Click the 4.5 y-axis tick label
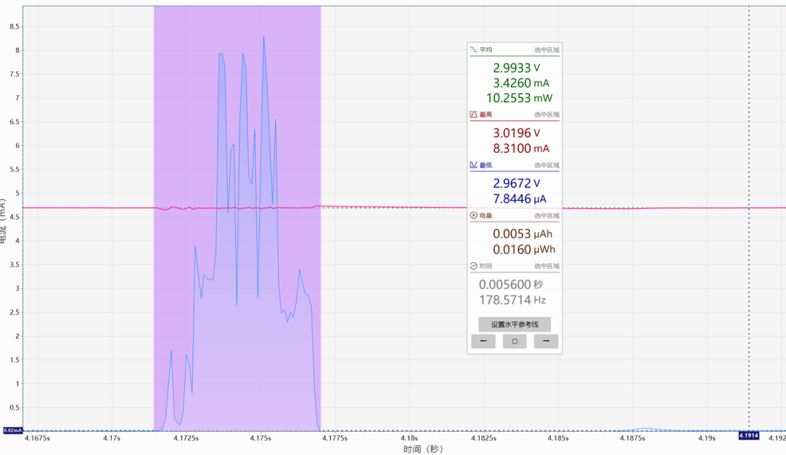Screen dimensions: 786x455 click(x=15, y=217)
